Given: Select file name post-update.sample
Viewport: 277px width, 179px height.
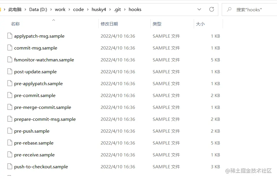Looking at the screenshot, I should (x=35, y=72).
